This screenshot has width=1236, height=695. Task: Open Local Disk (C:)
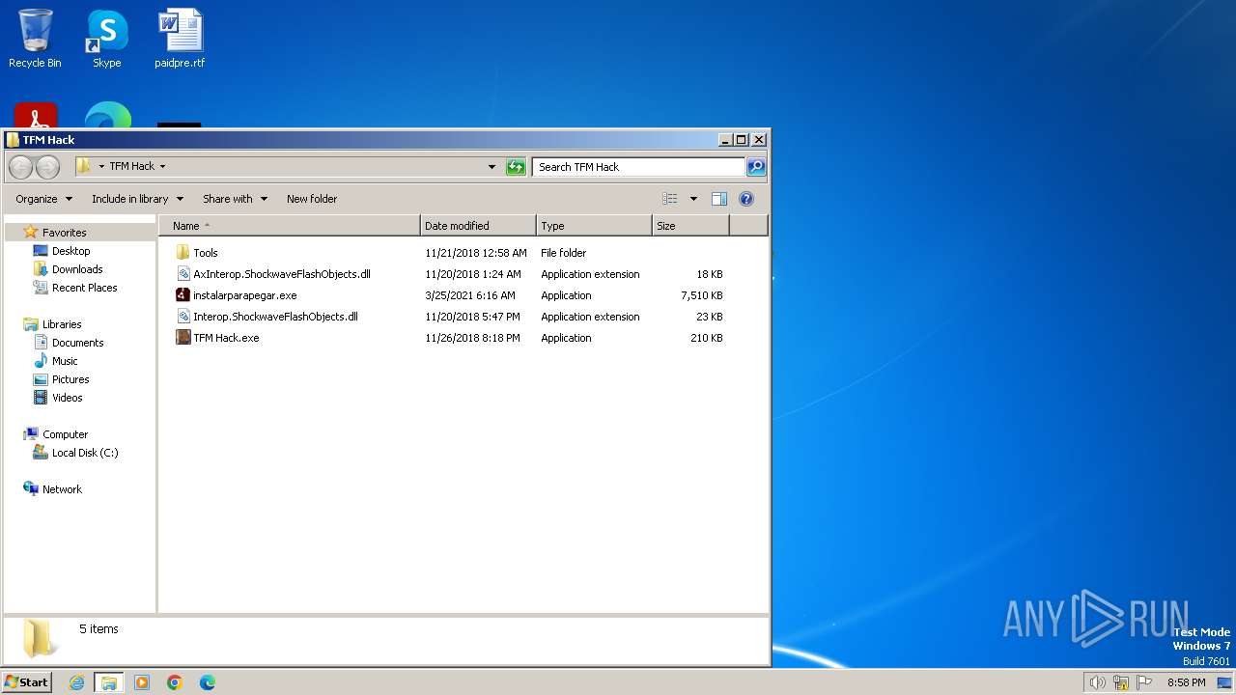[x=85, y=453]
